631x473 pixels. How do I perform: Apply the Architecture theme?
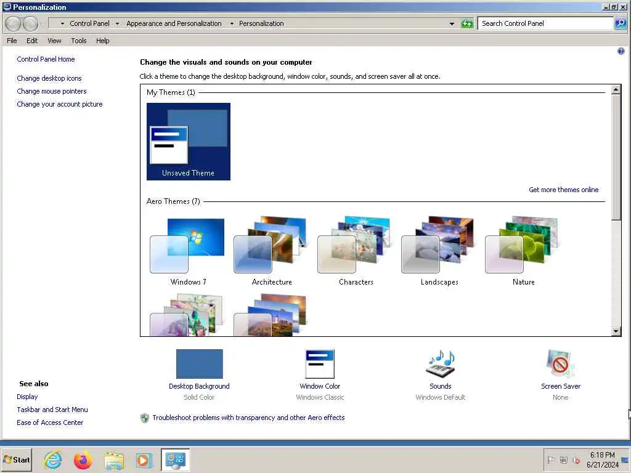[x=272, y=251]
